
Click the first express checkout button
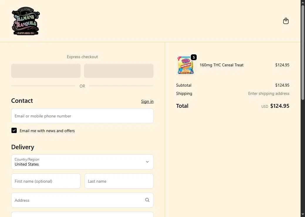coord(46,71)
